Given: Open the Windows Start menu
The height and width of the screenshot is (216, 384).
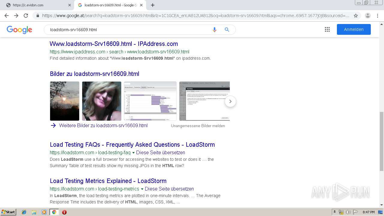Looking at the screenshot, I should tap(8, 212).
